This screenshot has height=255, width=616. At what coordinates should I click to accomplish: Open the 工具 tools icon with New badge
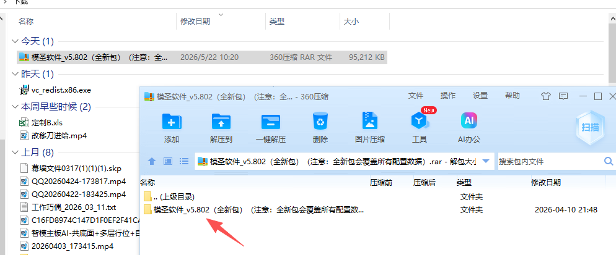420,121
